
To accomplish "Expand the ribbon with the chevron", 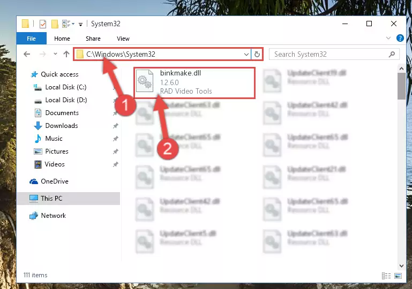I will [388, 38].
